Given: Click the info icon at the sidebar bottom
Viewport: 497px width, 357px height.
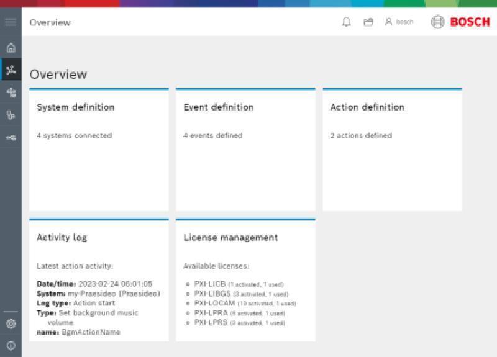Looking at the screenshot, I should click(x=11, y=346).
